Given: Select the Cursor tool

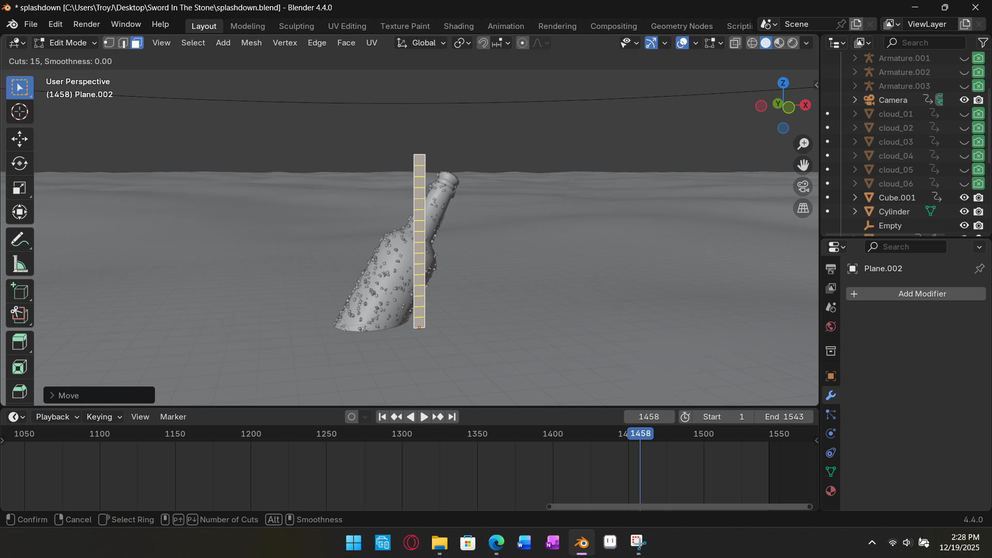Looking at the screenshot, I should 20,112.
